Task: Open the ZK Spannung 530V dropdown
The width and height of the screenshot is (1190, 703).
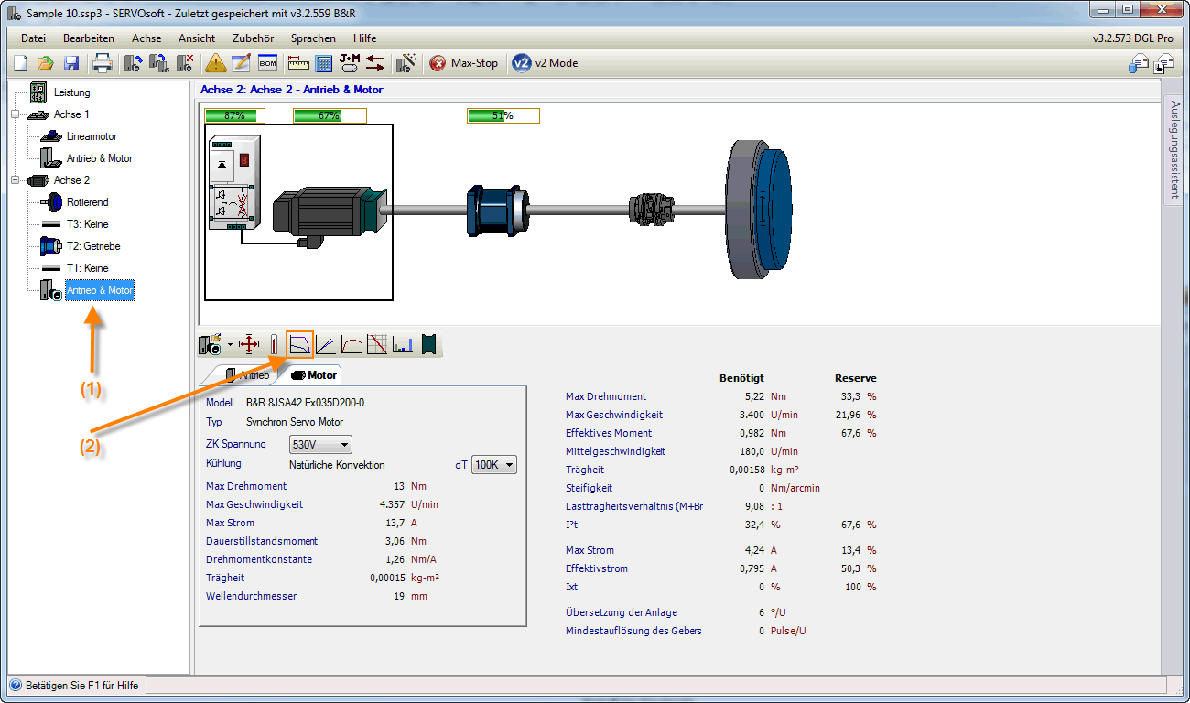Action: [320, 445]
